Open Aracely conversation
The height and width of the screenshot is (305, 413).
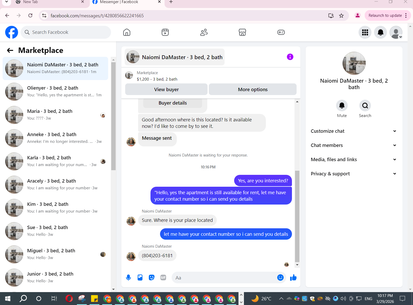click(x=55, y=185)
